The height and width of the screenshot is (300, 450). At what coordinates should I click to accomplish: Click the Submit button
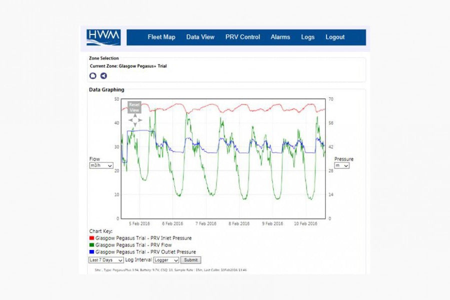pyautogui.click(x=190, y=260)
